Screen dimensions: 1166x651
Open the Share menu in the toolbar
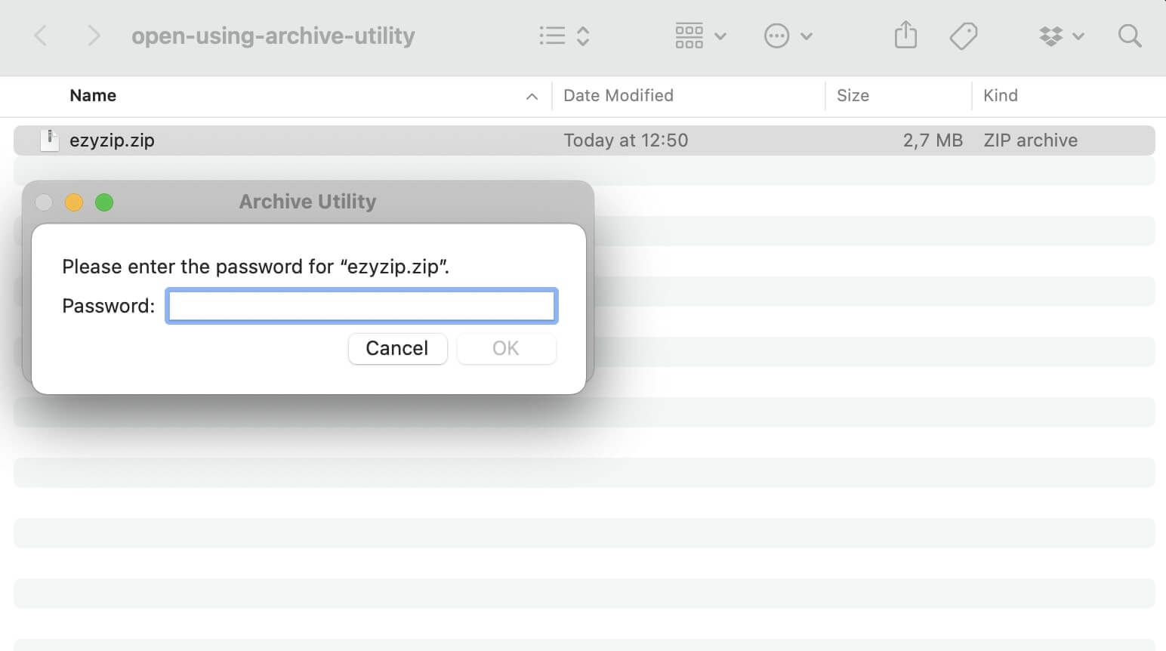(905, 35)
